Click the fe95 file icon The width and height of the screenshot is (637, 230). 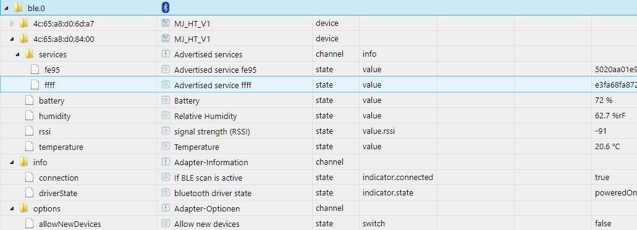(35, 69)
